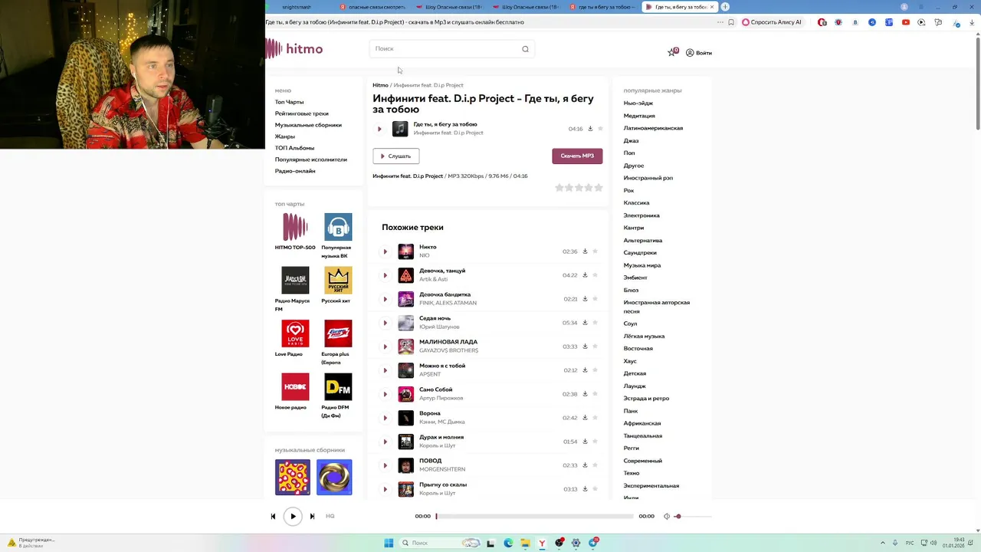The height and width of the screenshot is (552, 981).
Task: Download the track Девочка, танцуй
Action: coord(585,274)
